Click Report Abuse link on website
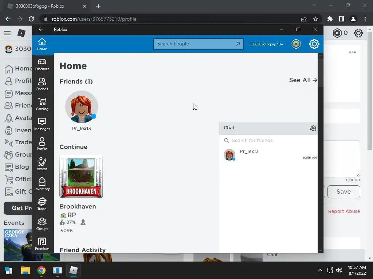 click(x=344, y=211)
